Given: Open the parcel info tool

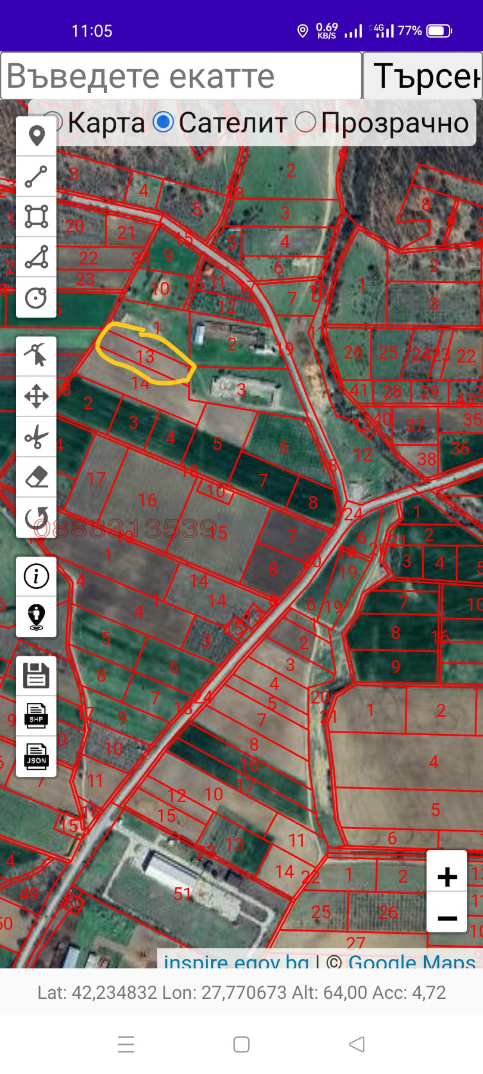Looking at the screenshot, I should pyautogui.click(x=36, y=576).
